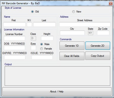Focus the Eyes color field
This screenshot has height=98, width=114.
coord(33,48)
